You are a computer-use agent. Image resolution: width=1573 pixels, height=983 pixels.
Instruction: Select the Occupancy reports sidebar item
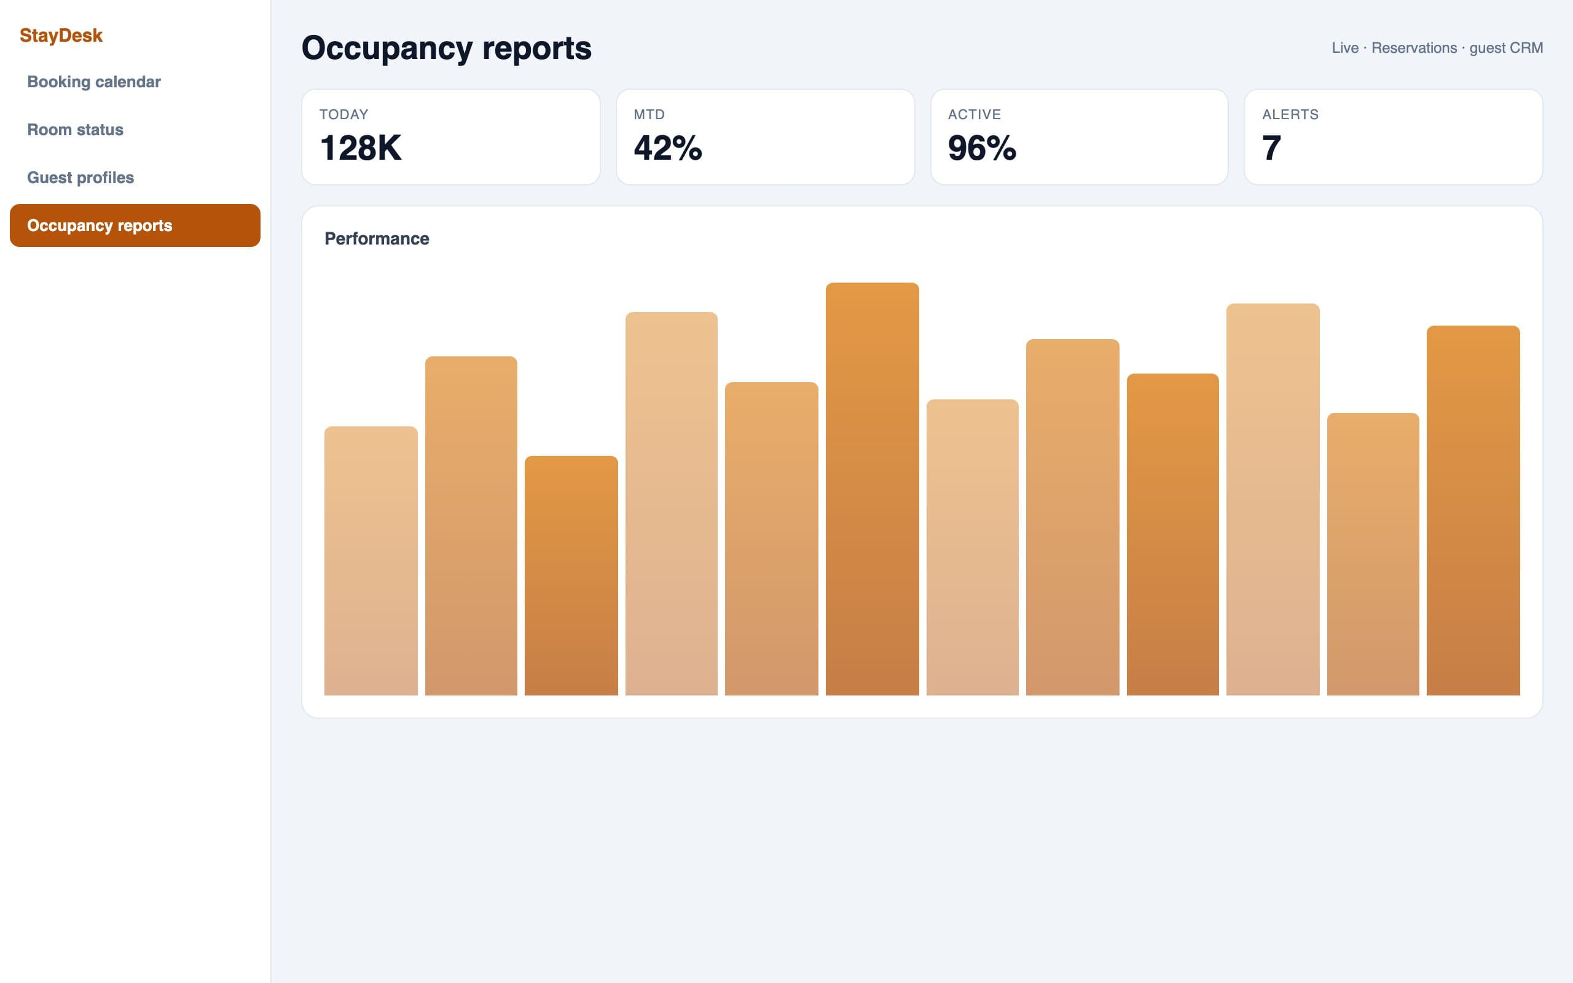[135, 225]
